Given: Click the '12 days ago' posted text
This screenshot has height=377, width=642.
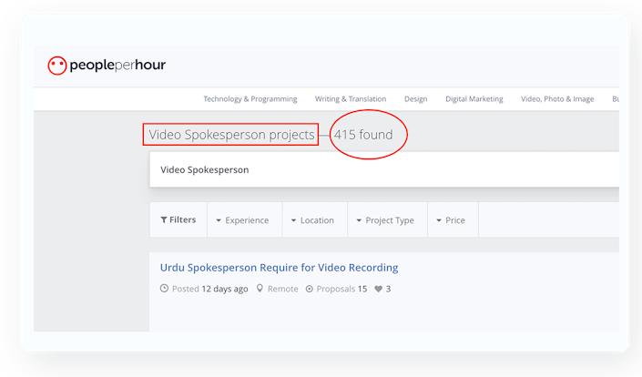Looking at the screenshot, I should coord(225,289).
